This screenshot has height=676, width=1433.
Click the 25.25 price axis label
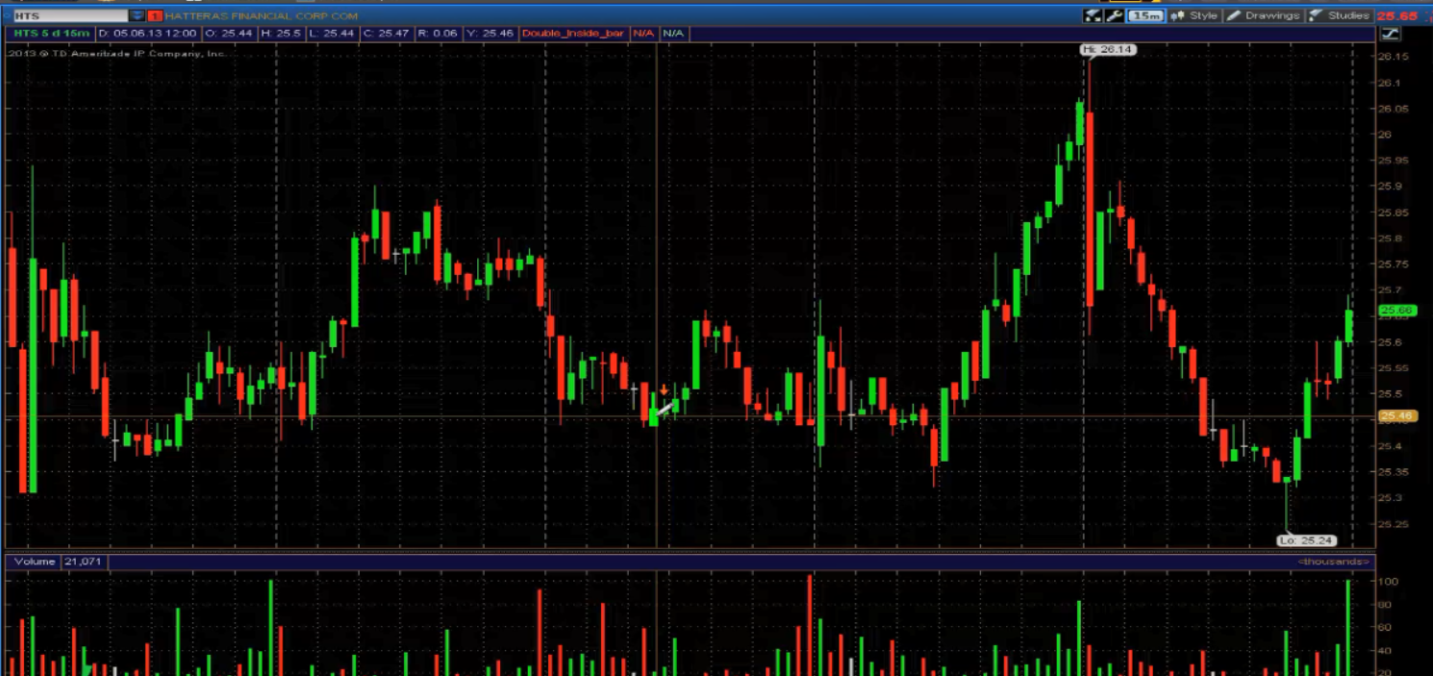click(x=1392, y=524)
